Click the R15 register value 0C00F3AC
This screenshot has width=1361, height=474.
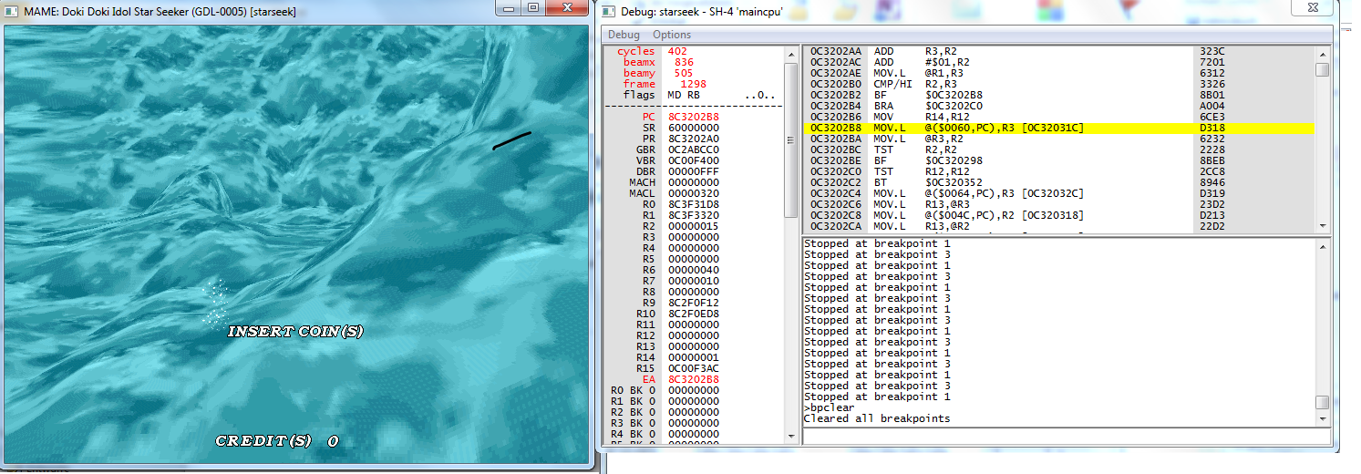point(694,369)
